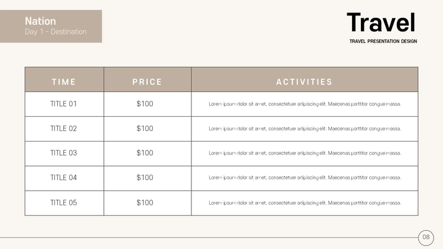Click the page number 08 circle
Image resolution: width=443 pixels, height=249 pixels.
[426, 238]
